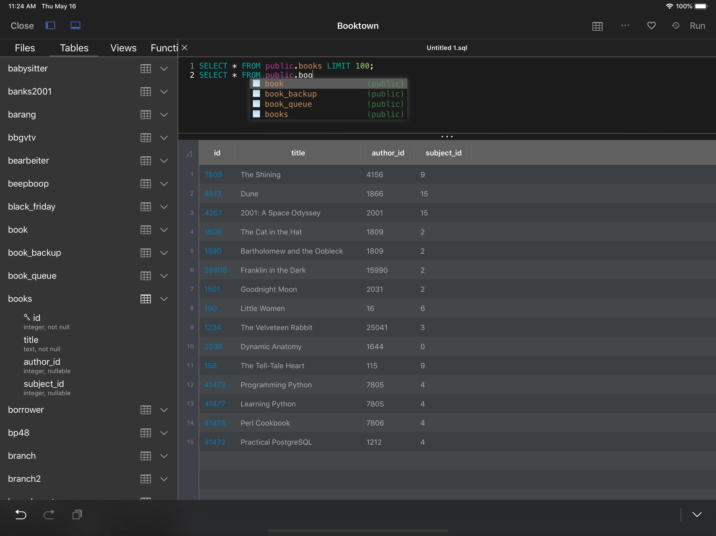Tap the redo arrow icon
This screenshot has height=536, width=716.
coord(49,514)
